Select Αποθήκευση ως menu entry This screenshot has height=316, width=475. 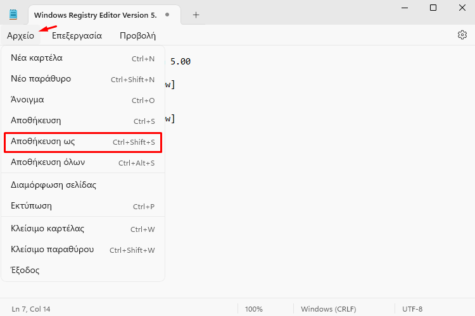[x=83, y=142]
